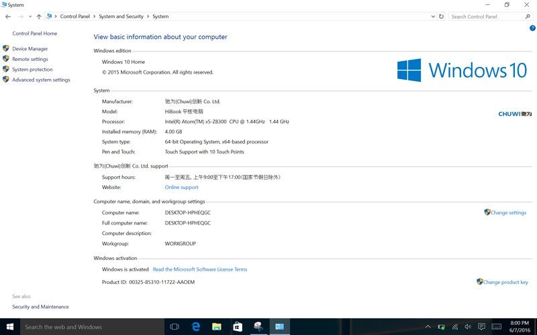The width and height of the screenshot is (537, 335).
Task: Open the volume tray icon
Action: pyautogui.click(x=468, y=327)
